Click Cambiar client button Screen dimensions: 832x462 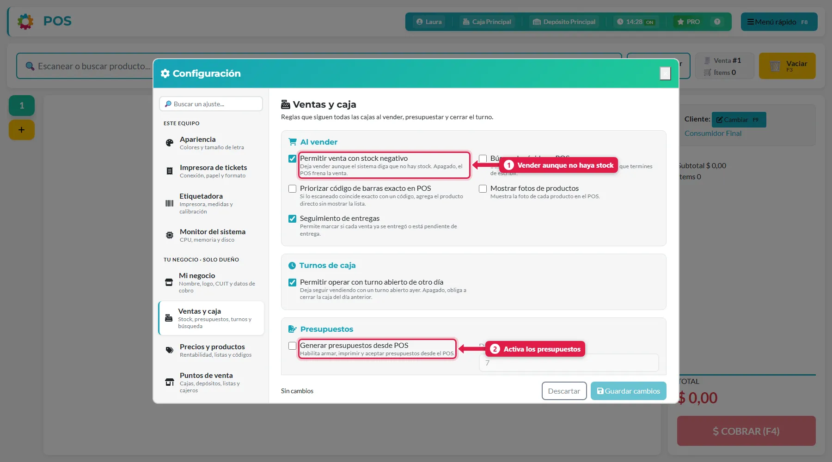pos(739,120)
